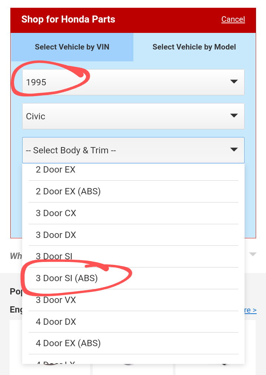Pick the 3 Door SI (ABS) trim
Image resolution: width=266 pixels, height=375 pixels.
point(67,278)
